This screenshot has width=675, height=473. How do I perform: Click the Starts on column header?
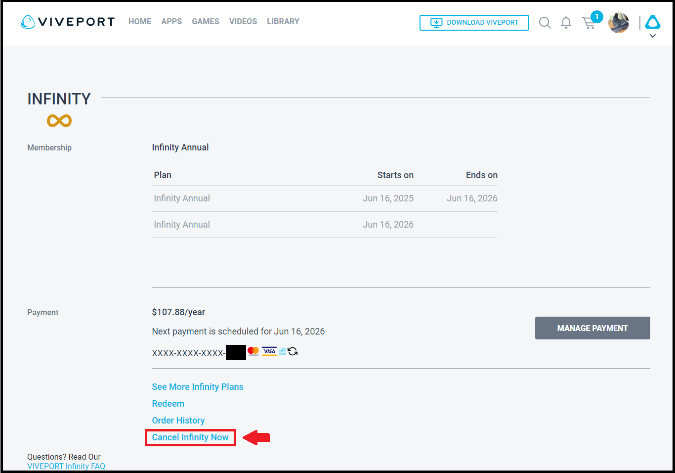[x=395, y=175]
